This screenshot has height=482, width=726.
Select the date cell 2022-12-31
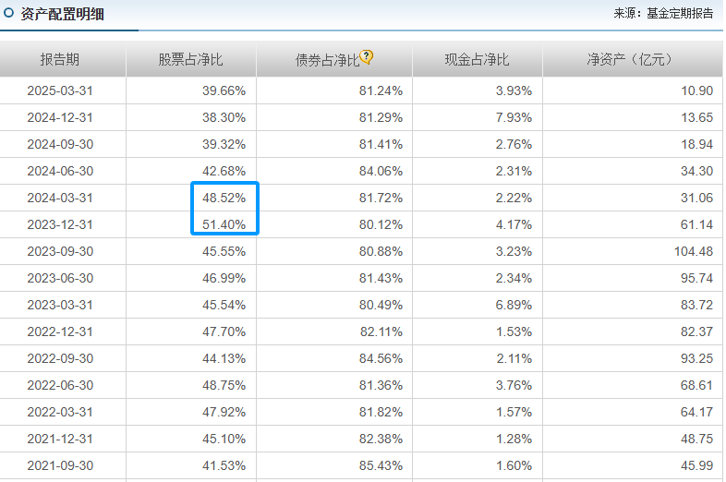[x=60, y=332]
